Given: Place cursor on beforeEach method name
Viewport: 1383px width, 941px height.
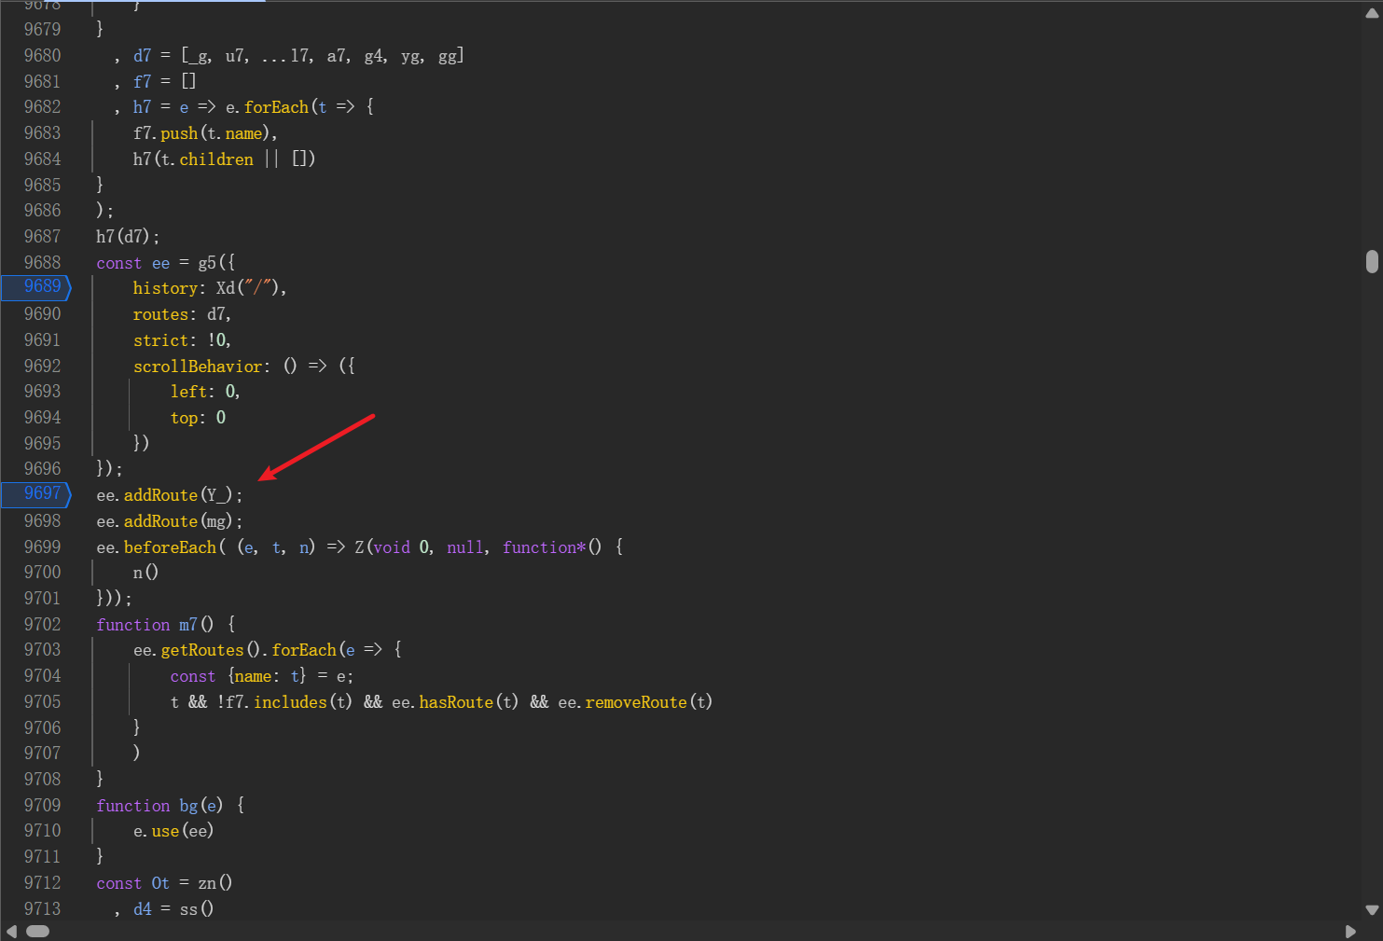Looking at the screenshot, I should pos(170,547).
